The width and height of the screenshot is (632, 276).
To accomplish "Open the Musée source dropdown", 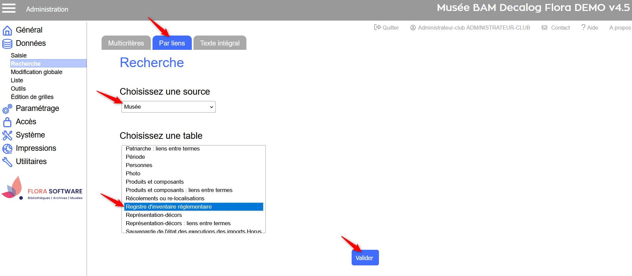I will 168,107.
